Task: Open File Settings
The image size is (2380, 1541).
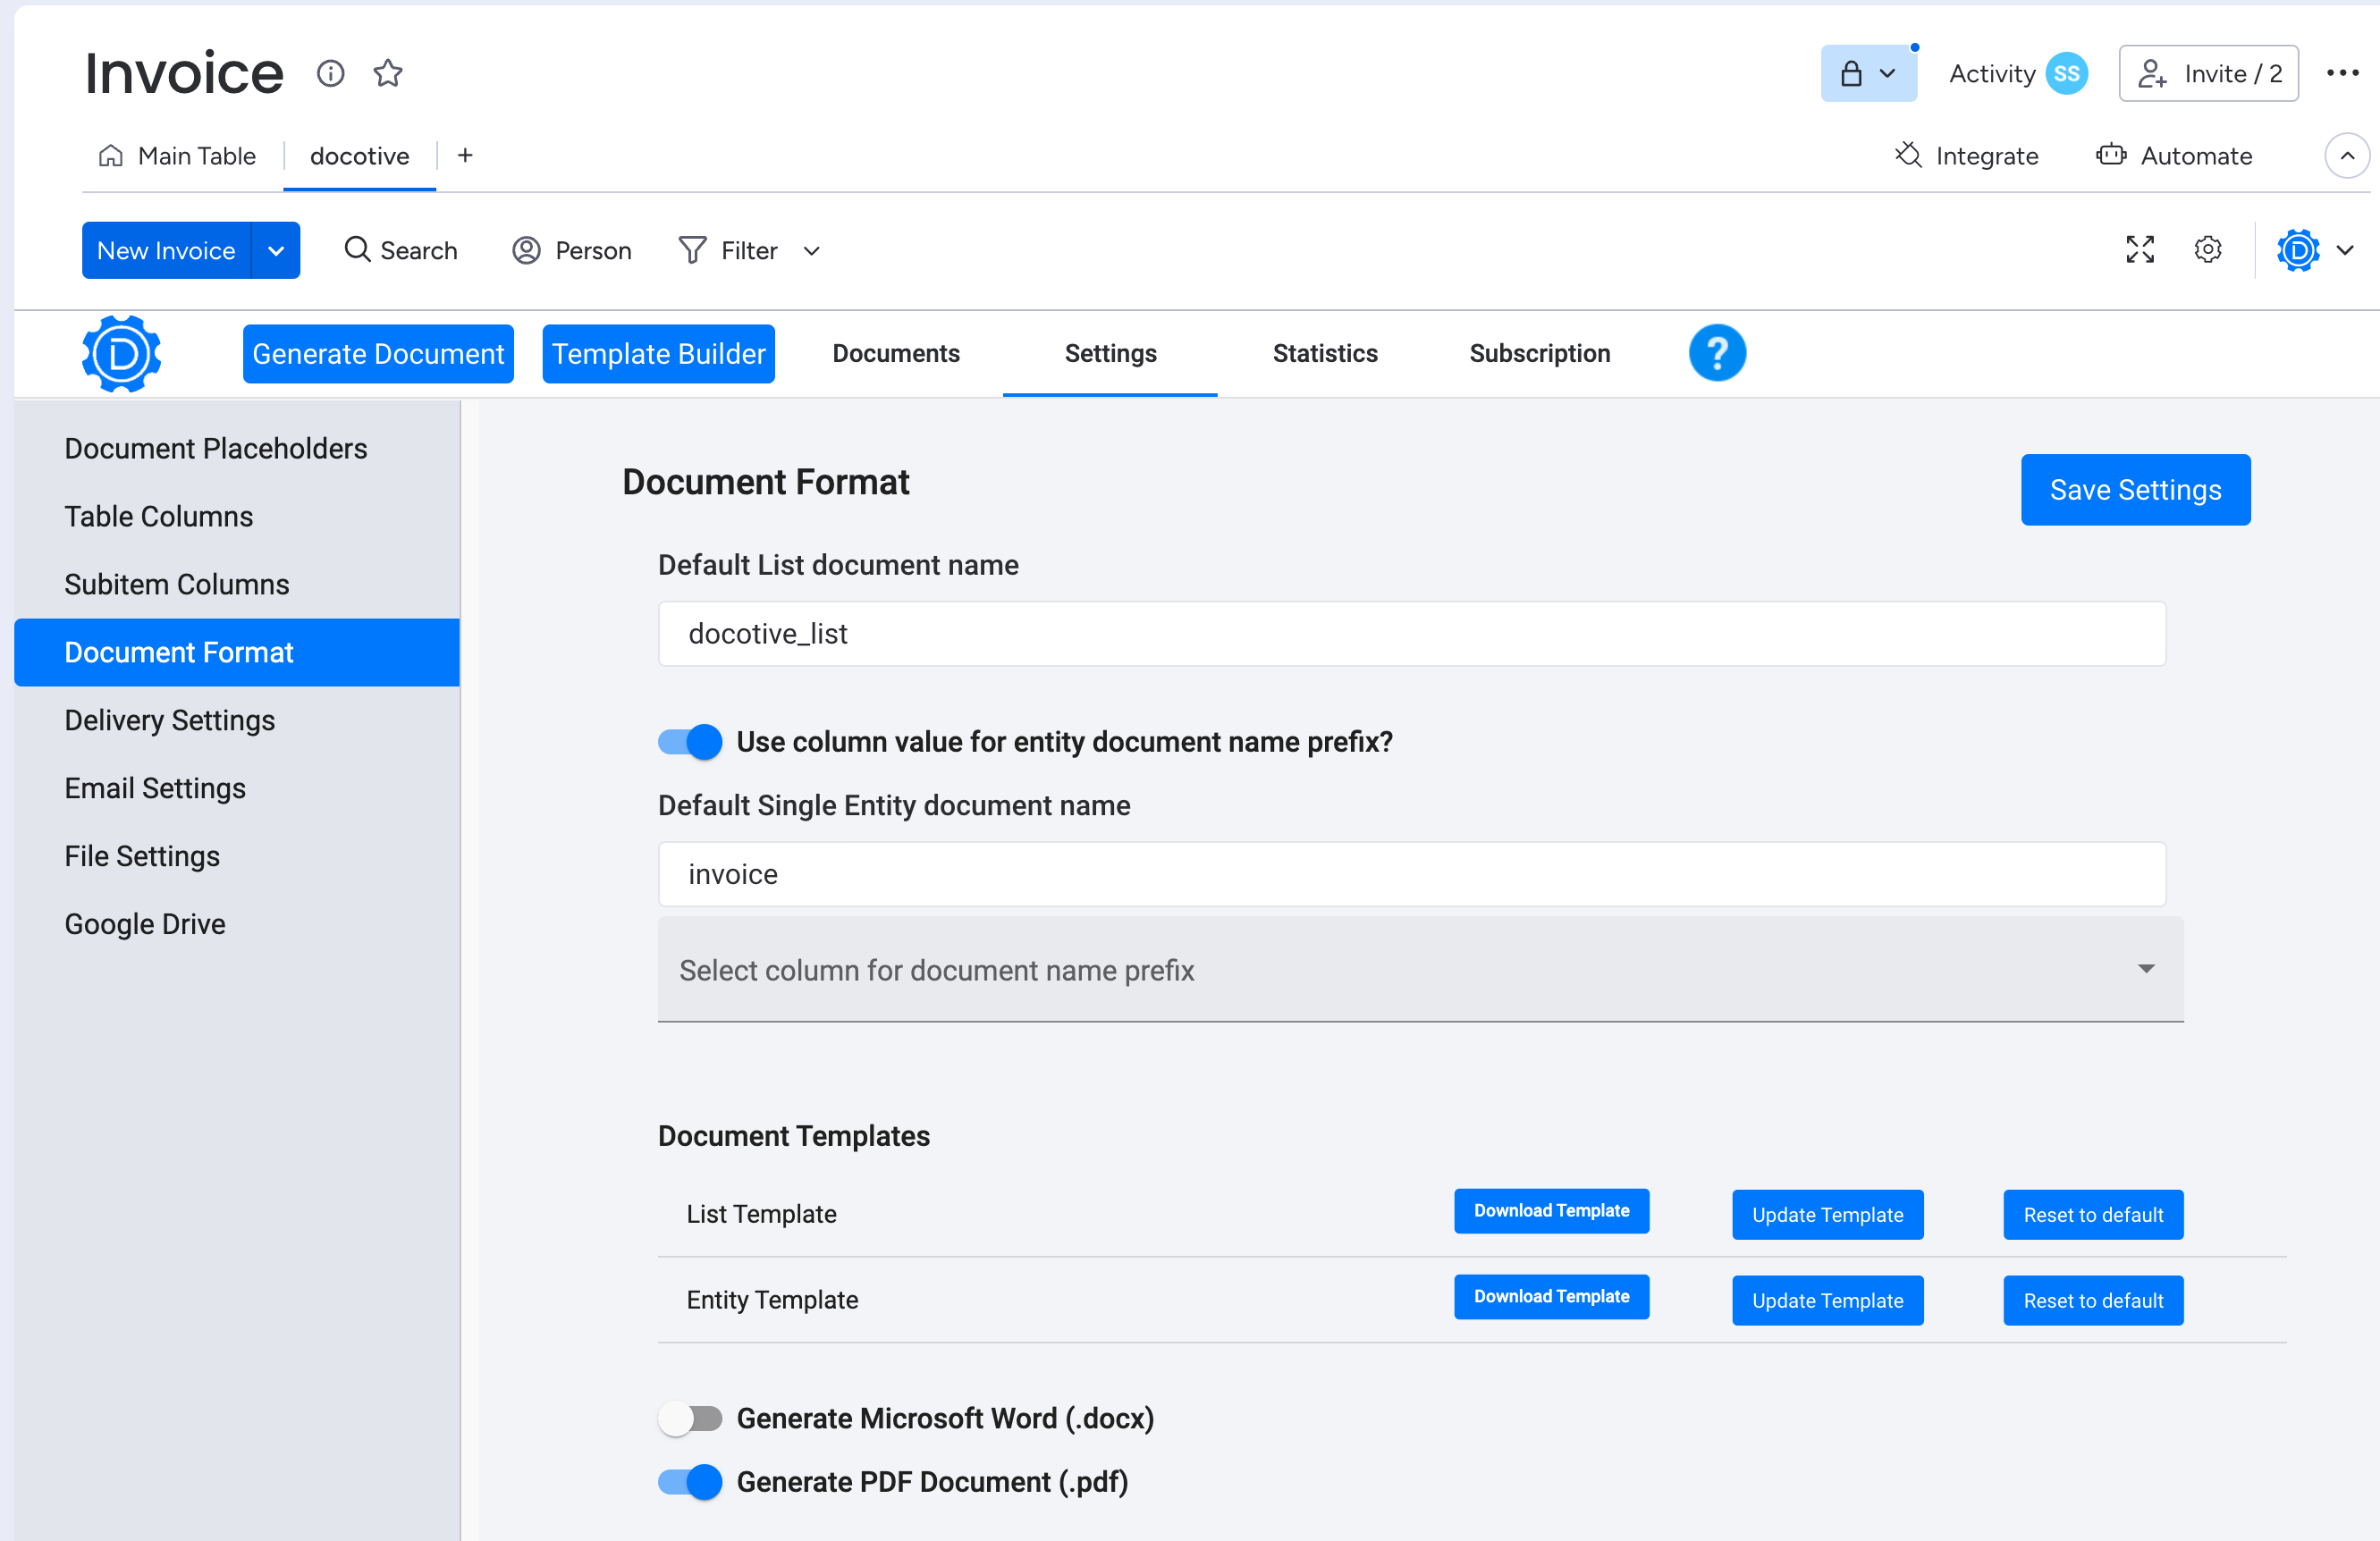Action: point(237,856)
